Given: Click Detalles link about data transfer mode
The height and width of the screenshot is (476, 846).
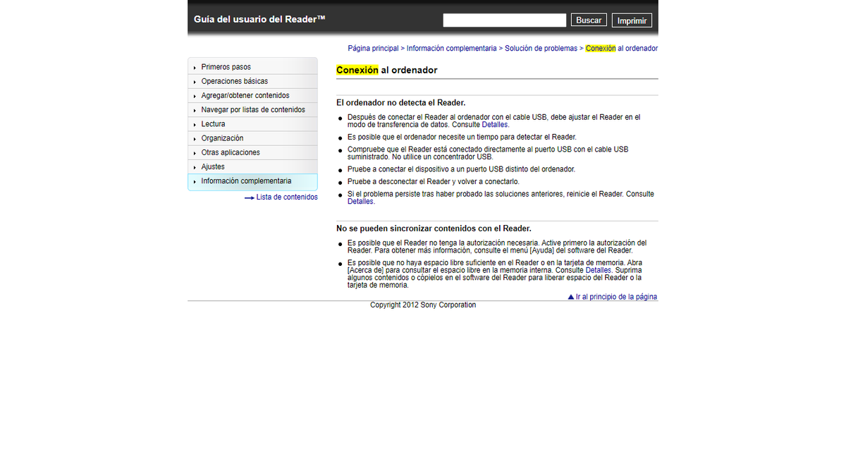Looking at the screenshot, I should (x=495, y=125).
